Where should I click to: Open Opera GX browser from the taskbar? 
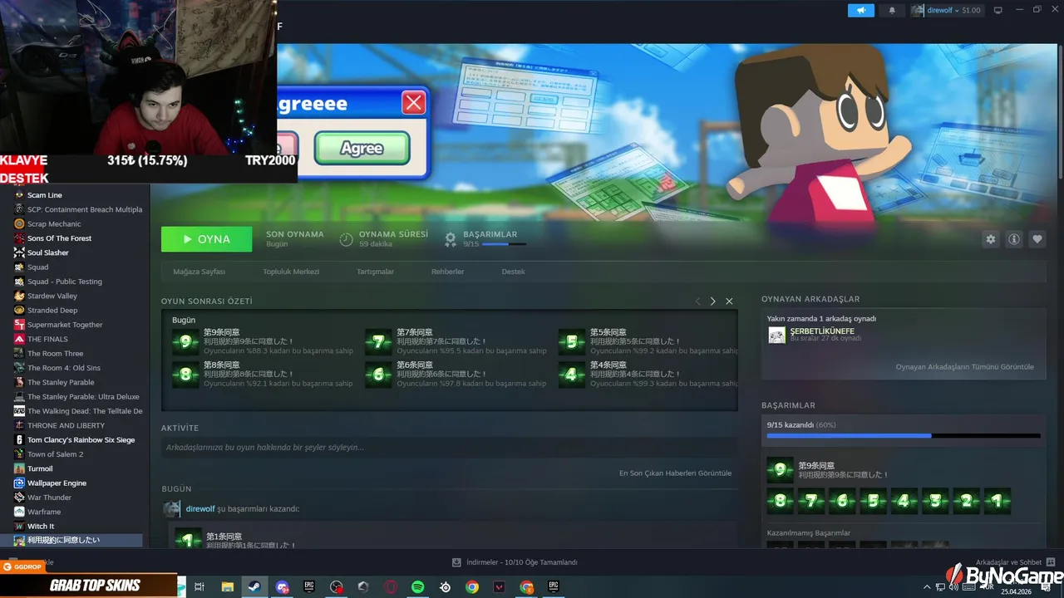390,587
